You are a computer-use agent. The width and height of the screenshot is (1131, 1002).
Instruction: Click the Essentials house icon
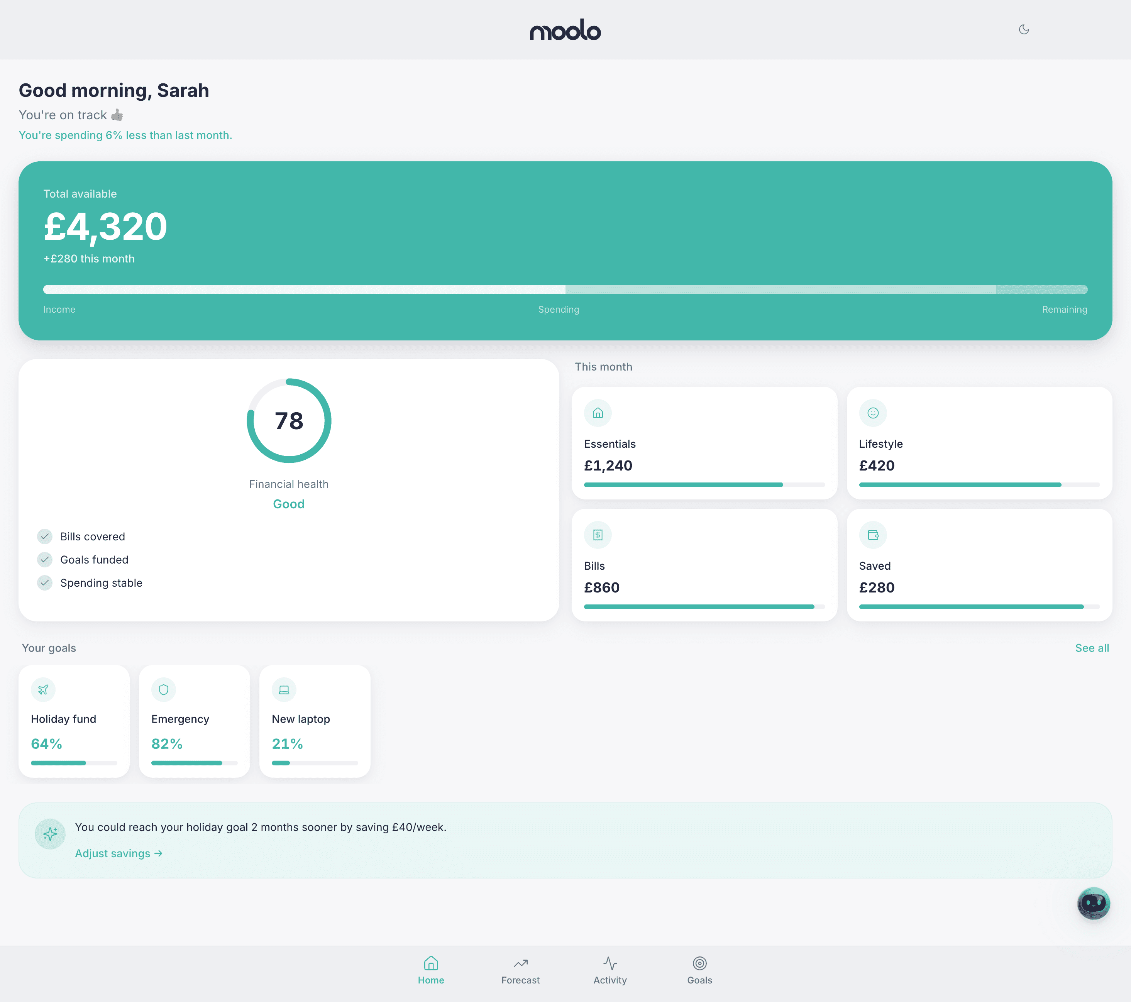598,413
